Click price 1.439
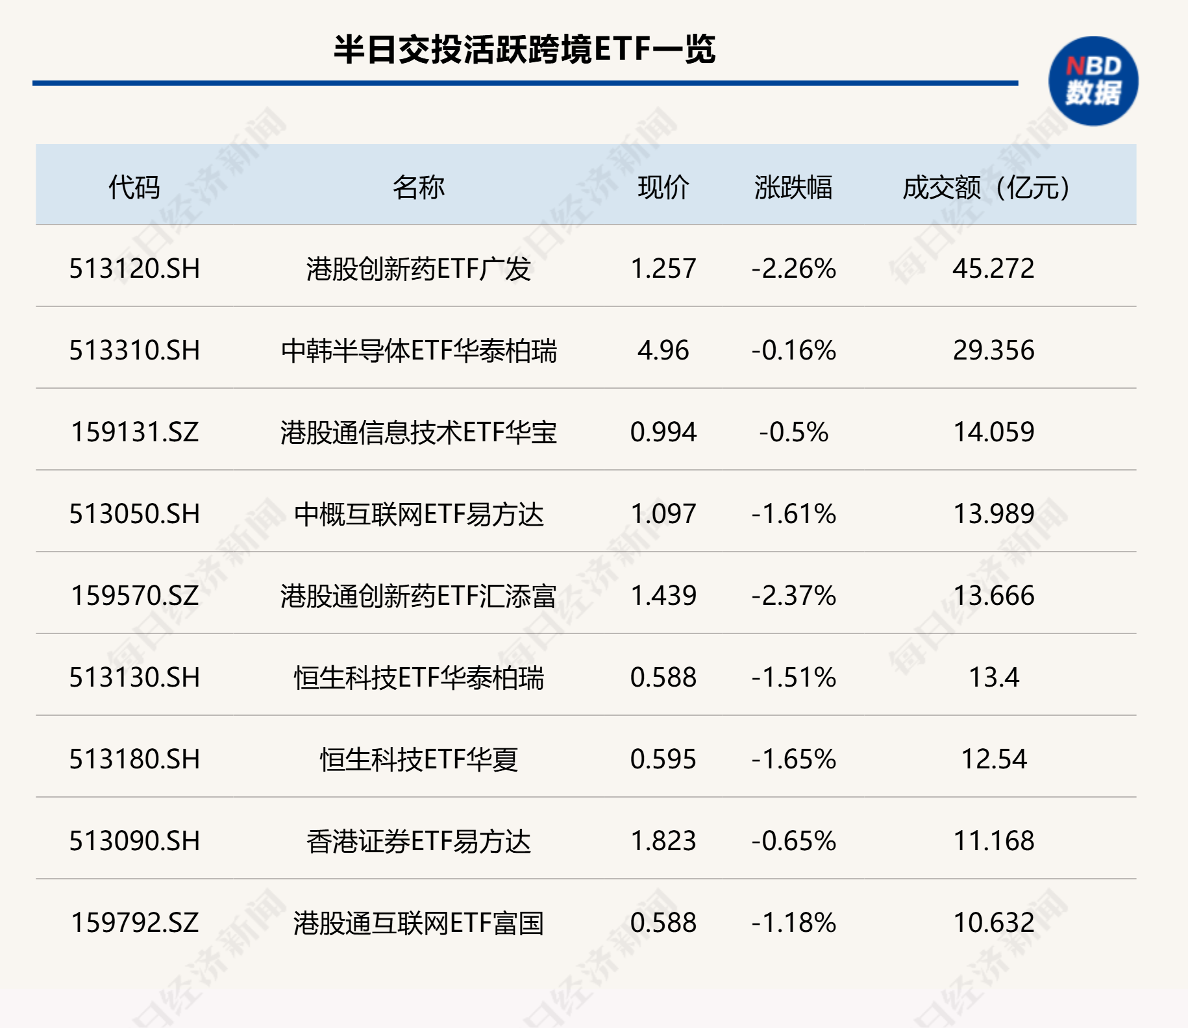 663,596
